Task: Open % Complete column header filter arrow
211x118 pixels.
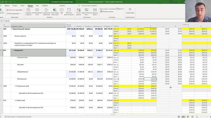Action: (10, 27)
